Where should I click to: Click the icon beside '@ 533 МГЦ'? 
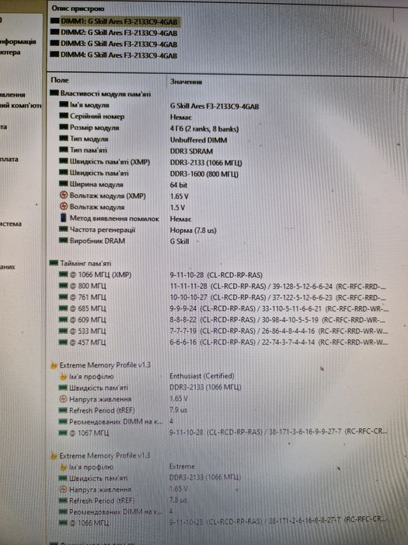pos(63,331)
